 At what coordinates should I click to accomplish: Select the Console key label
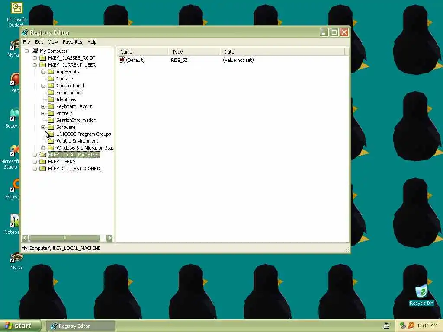64,79
